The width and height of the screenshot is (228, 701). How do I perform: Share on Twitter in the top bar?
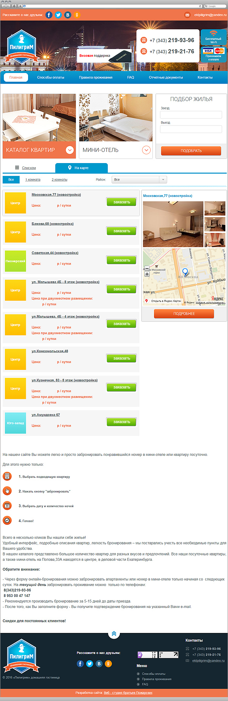click(x=58, y=15)
